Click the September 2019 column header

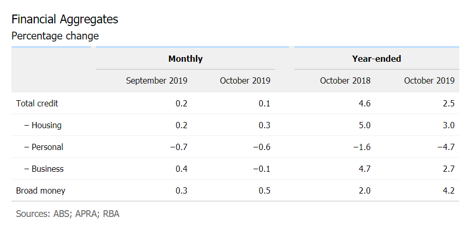[x=157, y=80]
